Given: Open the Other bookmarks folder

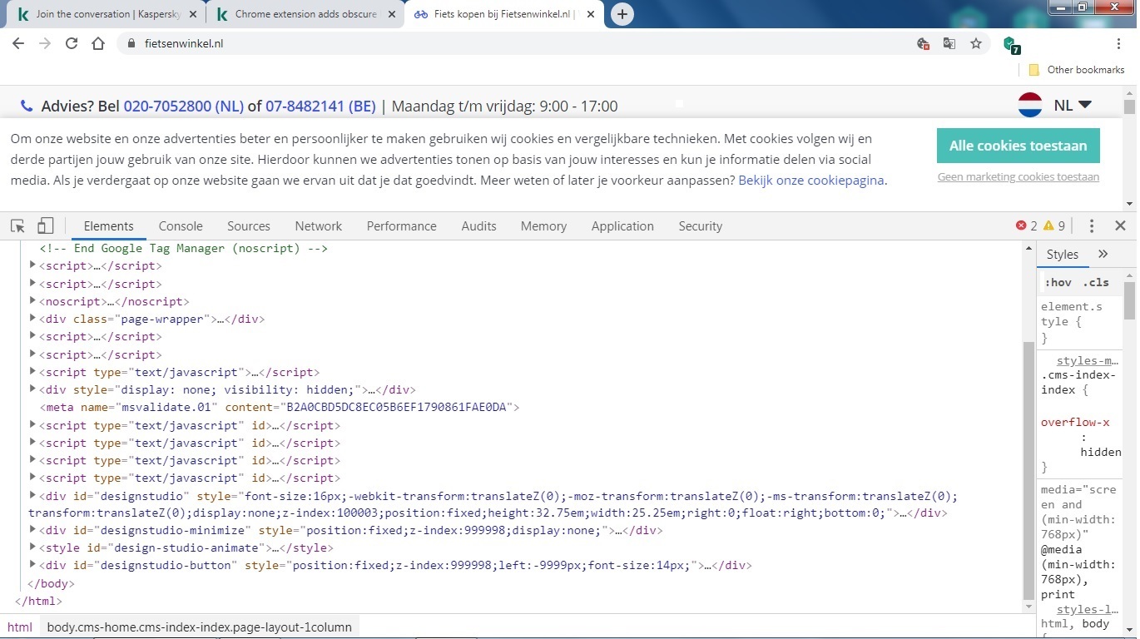Looking at the screenshot, I should point(1077,70).
